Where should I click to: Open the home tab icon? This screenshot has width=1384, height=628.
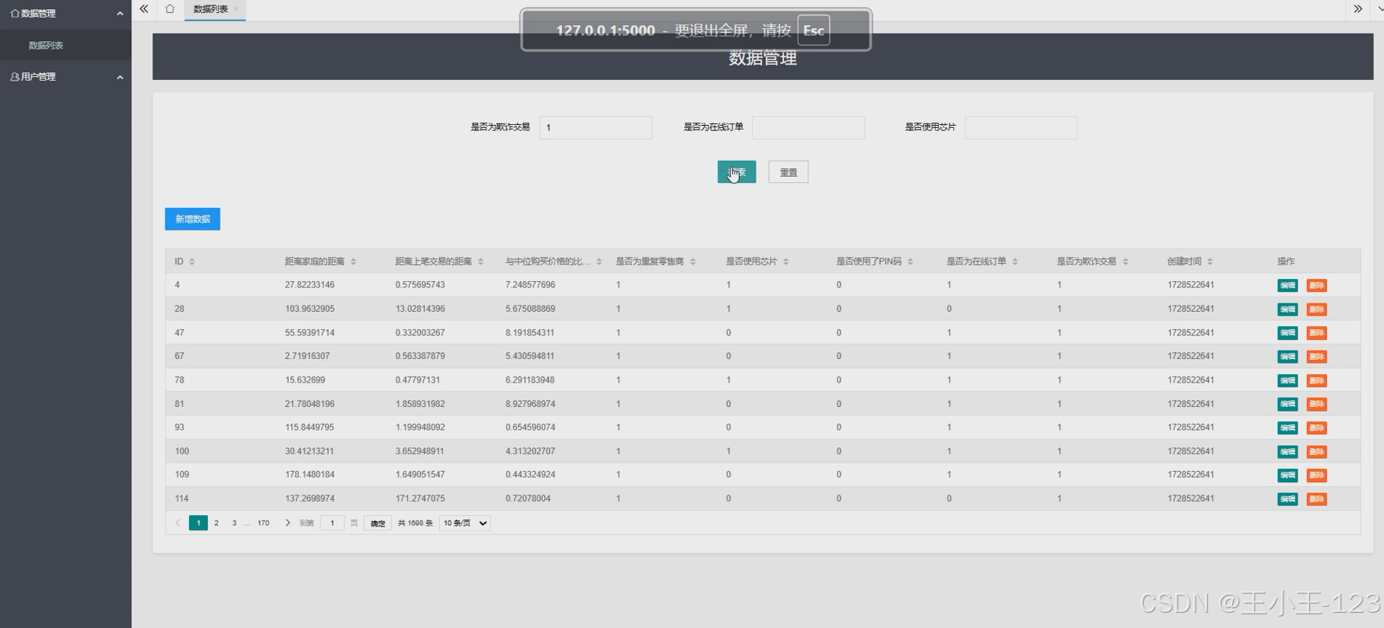[169, 9]
